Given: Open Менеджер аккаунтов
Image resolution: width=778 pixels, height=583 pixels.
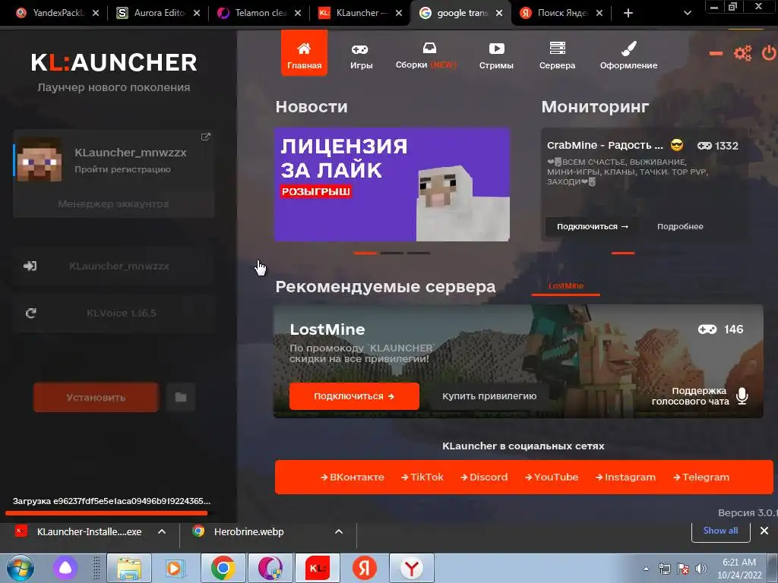Looking at the screenshot, I should point(114,203).
